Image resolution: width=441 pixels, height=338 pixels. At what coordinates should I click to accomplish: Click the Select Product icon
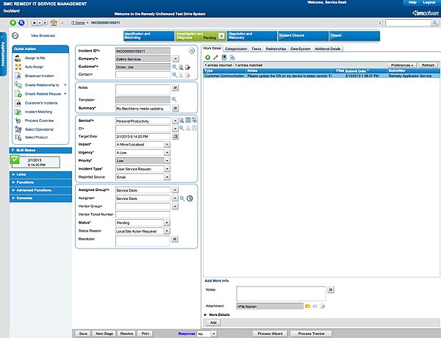coord(18,137)
